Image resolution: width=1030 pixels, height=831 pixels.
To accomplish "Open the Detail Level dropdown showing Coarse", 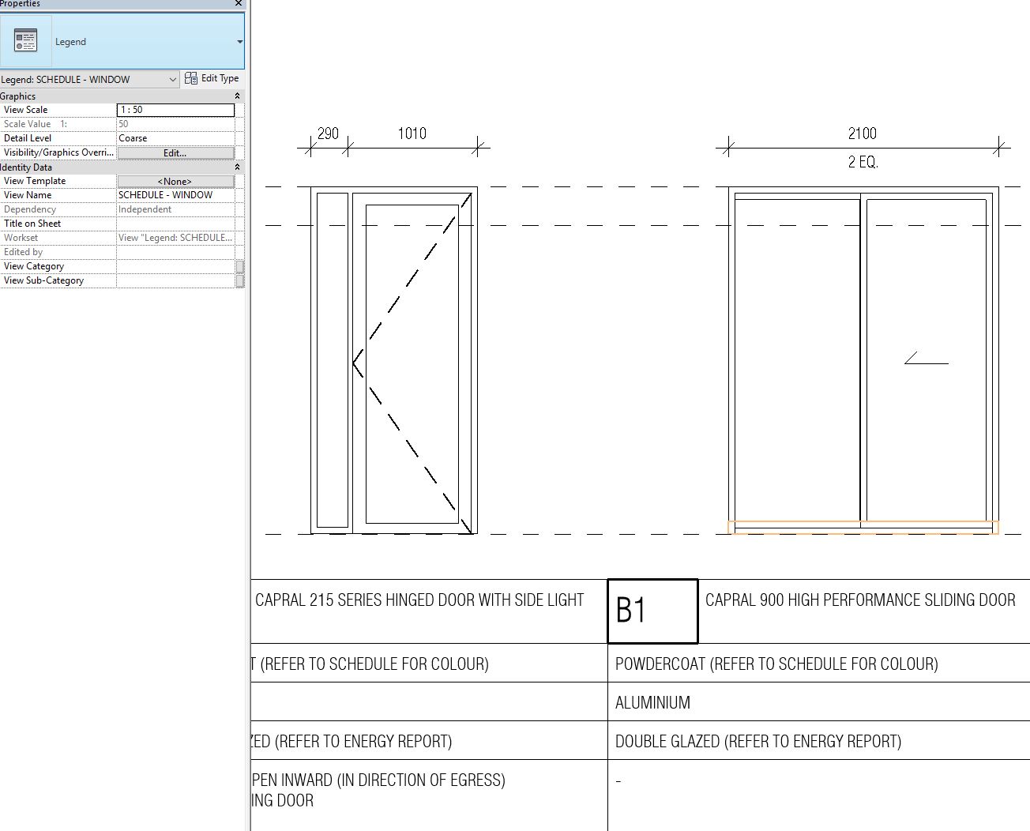I will [x=175, y=138].
